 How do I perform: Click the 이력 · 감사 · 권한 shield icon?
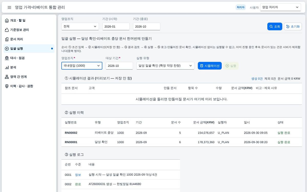click(x=7, y=86)
